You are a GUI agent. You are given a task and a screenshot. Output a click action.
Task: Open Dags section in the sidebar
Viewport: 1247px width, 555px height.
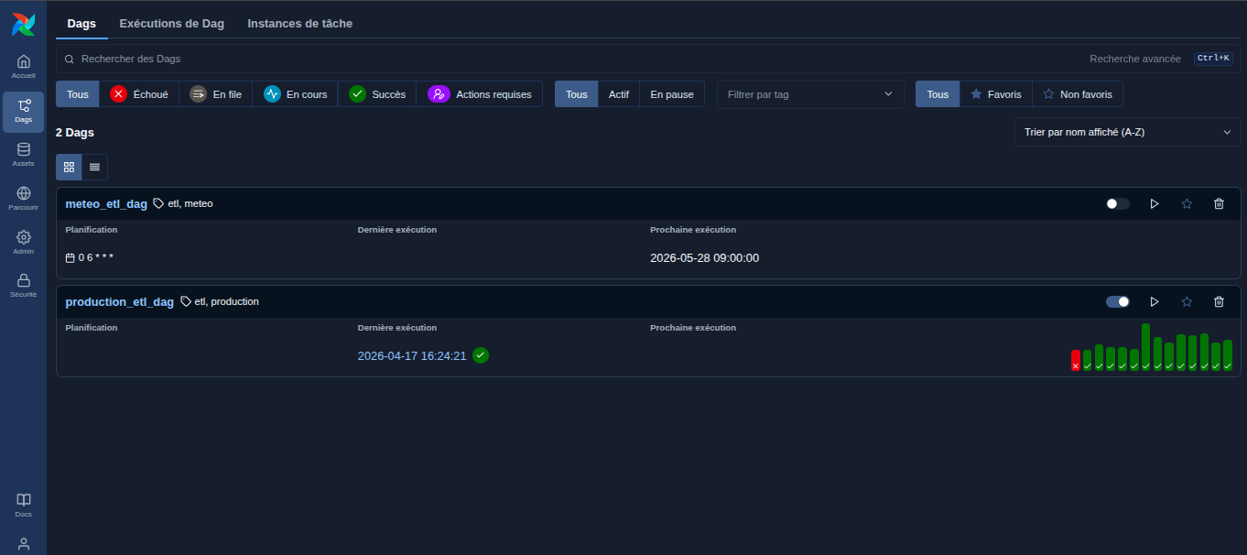click(24, 111)
